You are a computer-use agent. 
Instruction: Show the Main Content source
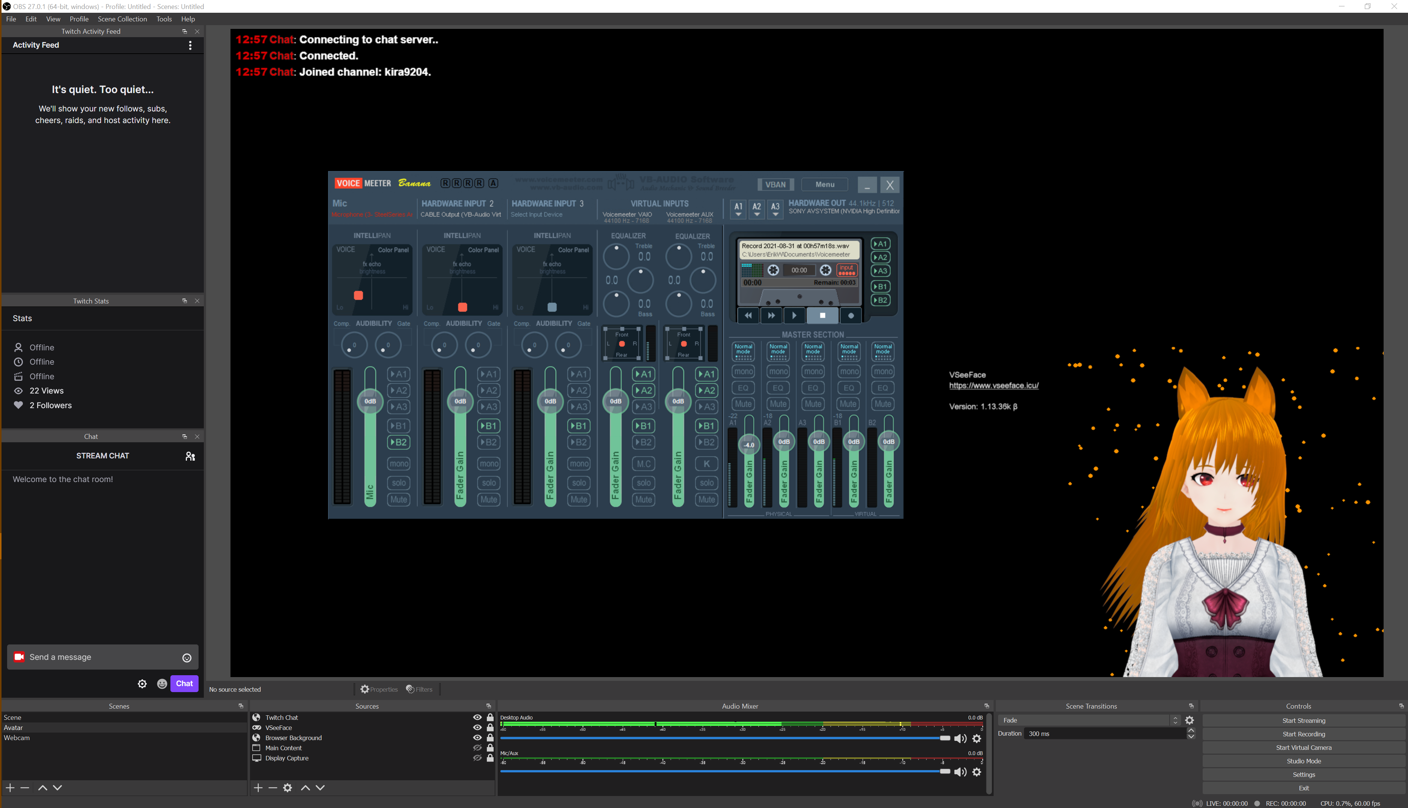(477, 748)
